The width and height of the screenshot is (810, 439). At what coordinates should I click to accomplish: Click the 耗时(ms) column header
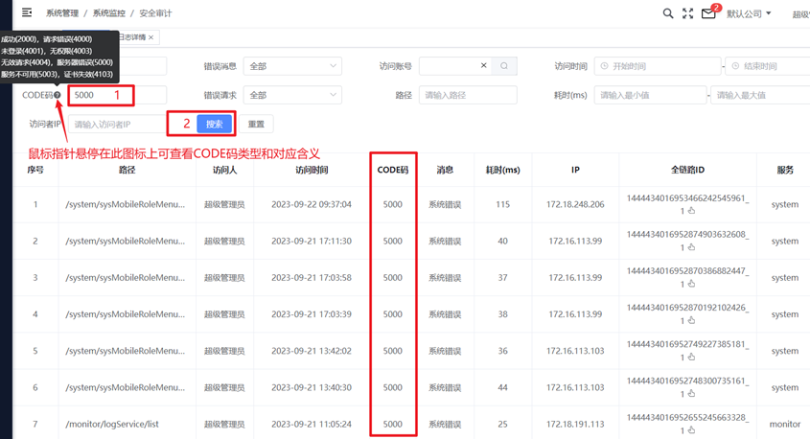click(x=502, y=170)
